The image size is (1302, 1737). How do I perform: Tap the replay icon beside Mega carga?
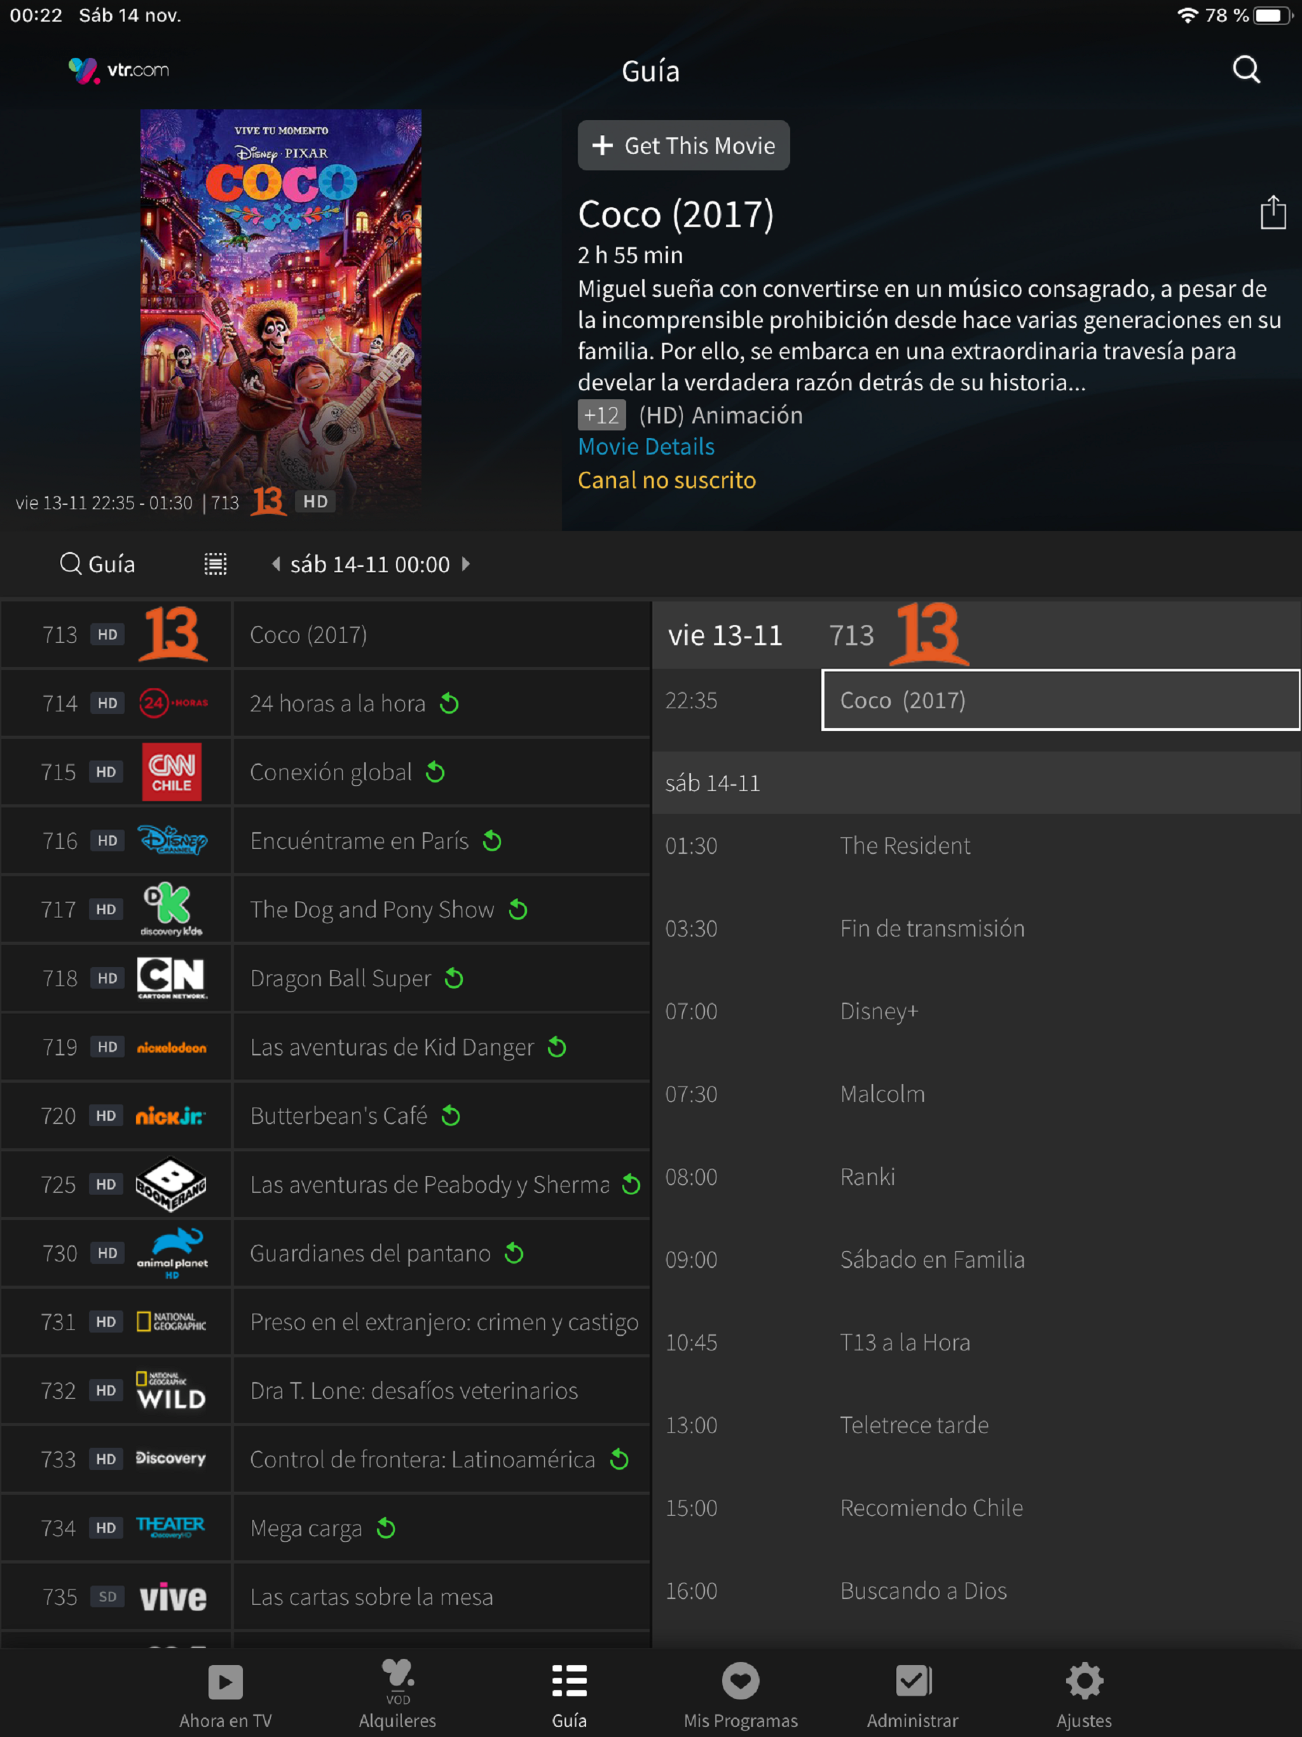[385, 1528]
